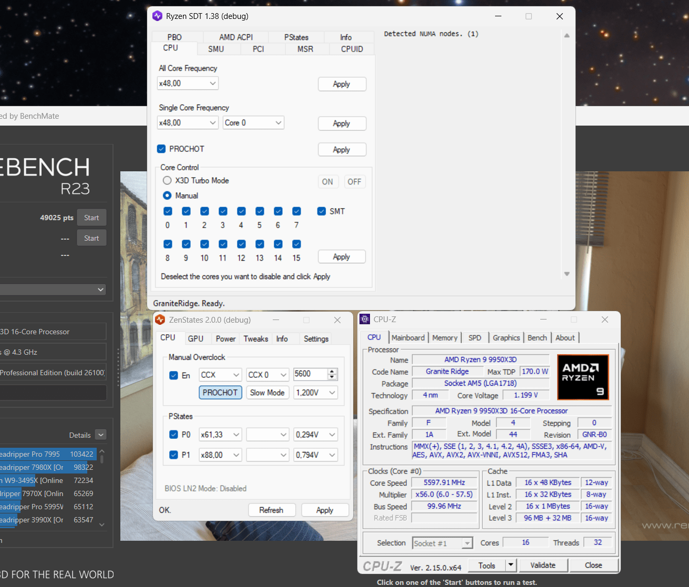The width and height of the screenshot is (689, 587).
Task: Click the AMD Ryzen 9 logo in CPU-Z
Action: 583,377
